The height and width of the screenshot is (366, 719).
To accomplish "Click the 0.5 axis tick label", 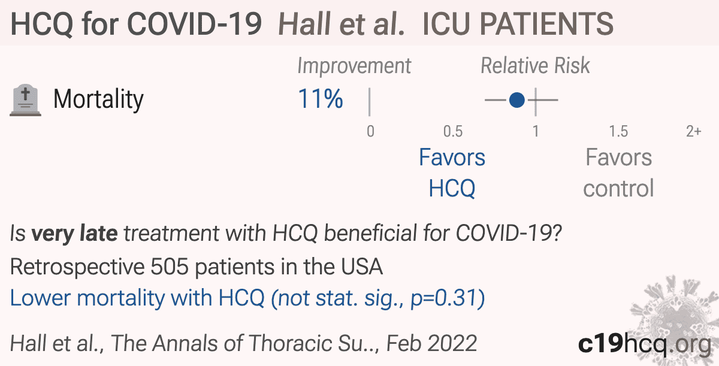I will pos(452,131).
